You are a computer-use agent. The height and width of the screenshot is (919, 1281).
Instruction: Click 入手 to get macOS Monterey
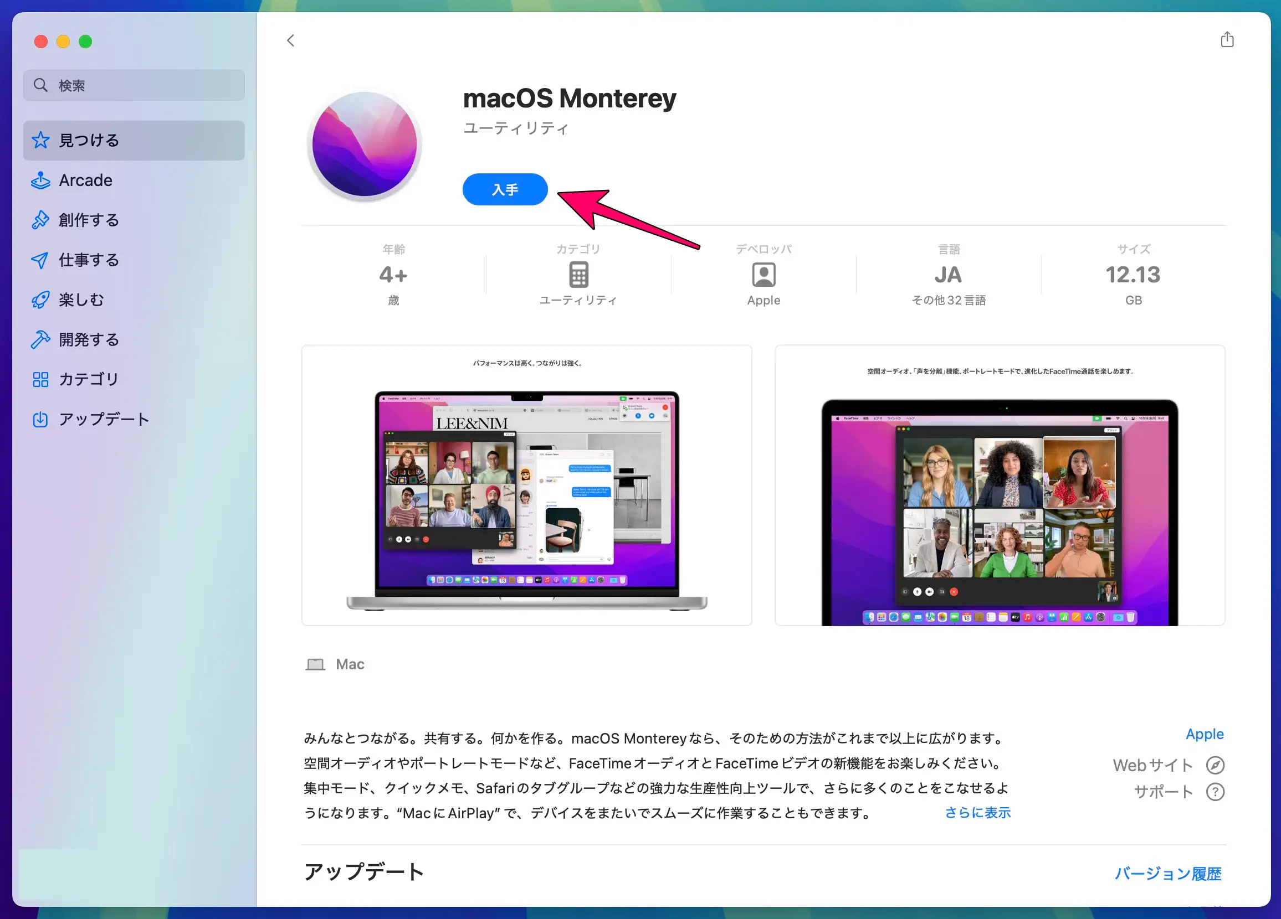[x=504, y=190]
